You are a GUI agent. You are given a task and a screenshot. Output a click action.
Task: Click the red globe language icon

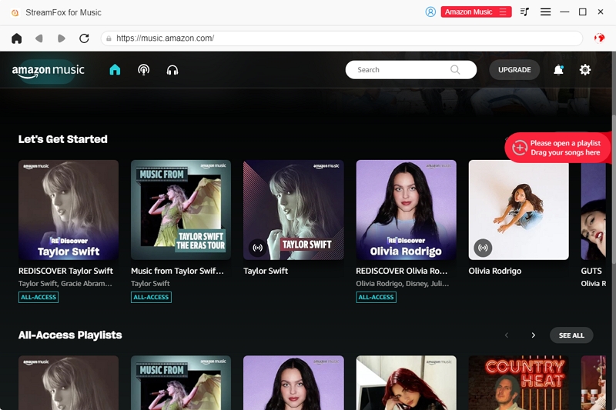pos(599,38)
